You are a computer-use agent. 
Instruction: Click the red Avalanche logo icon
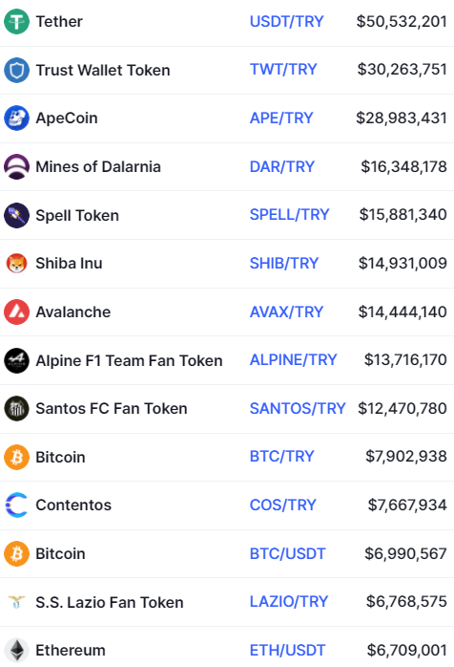(x=16, y=312)
